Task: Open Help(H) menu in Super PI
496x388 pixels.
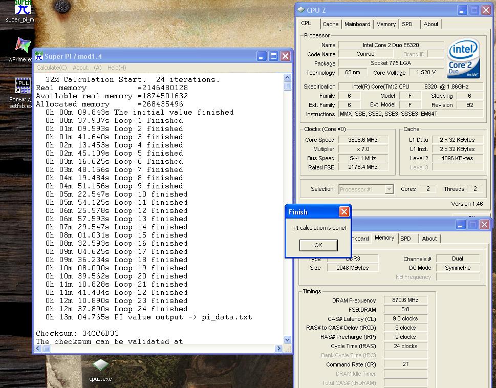Action: click(x=117, y=68)
